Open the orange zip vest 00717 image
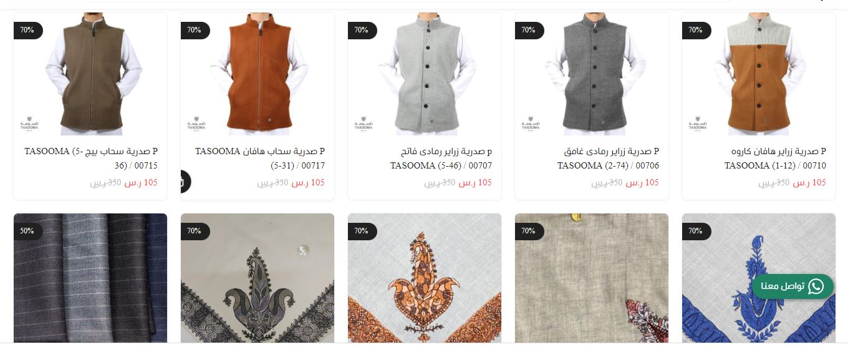 pyautogui.click(x=258, y=74)
